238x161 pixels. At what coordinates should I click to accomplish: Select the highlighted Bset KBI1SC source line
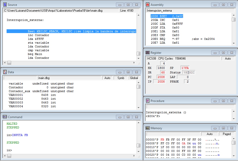[71, 31]
